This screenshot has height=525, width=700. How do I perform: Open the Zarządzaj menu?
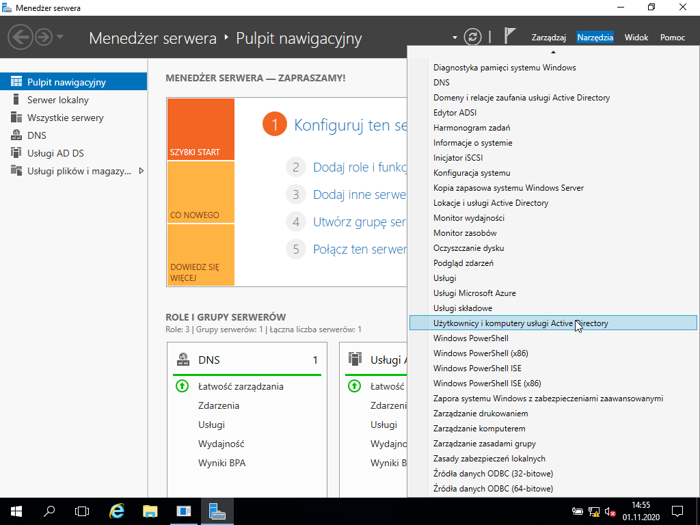[x=549, y=38]
